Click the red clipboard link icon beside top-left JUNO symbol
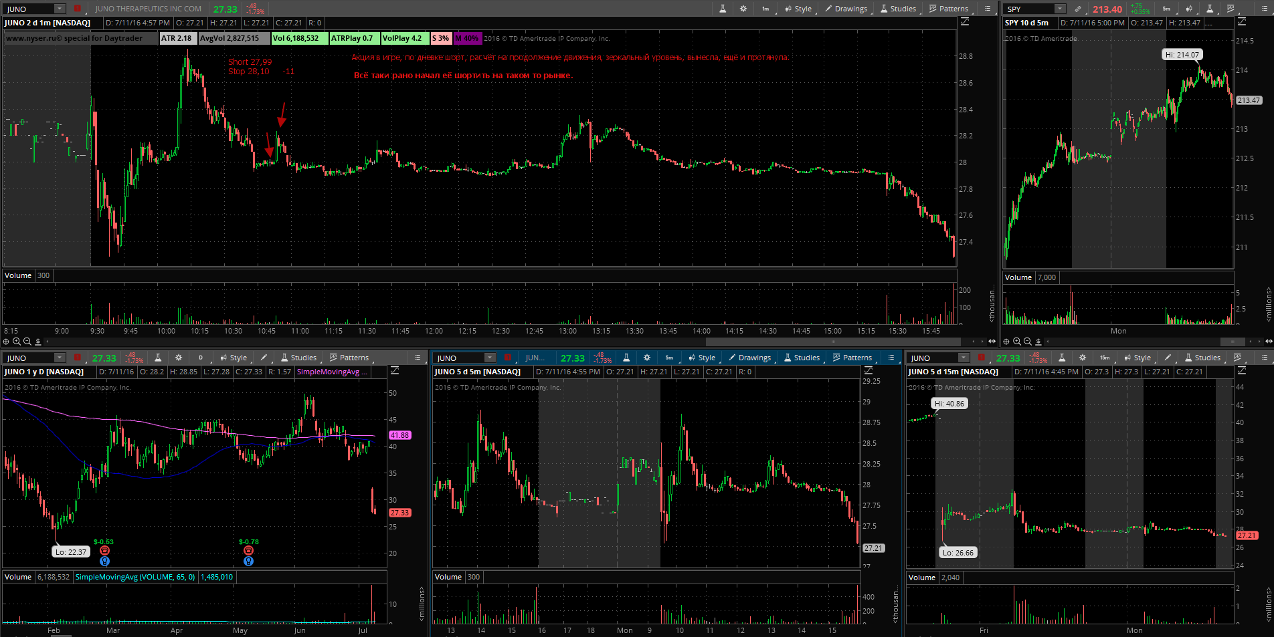This screenshot has height=637, width=1274. point(78,9)
